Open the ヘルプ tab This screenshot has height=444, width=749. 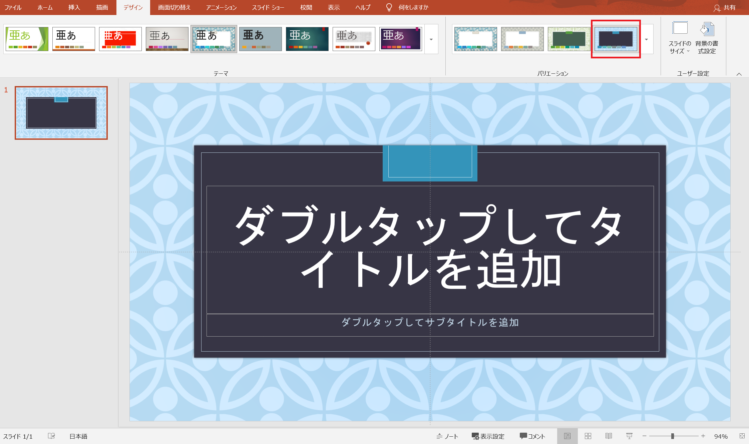pyautogui.click(x=363, y=7)
